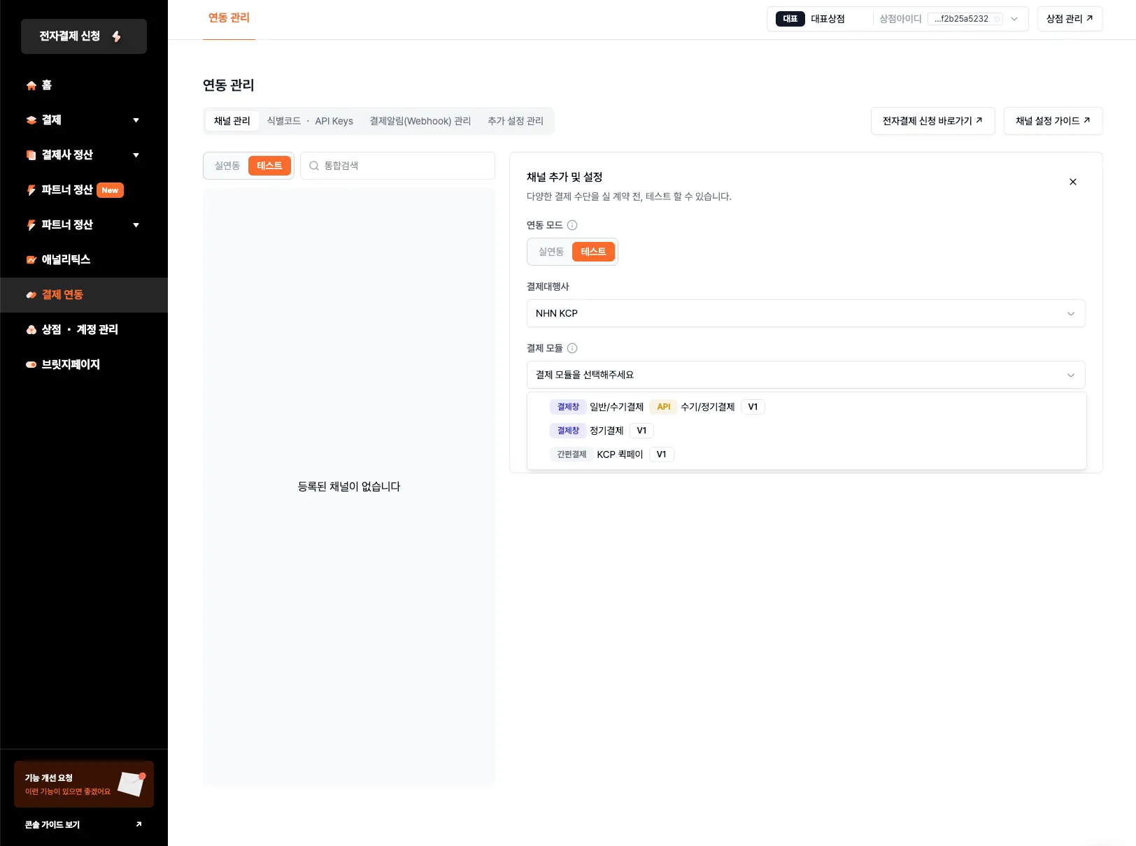The width and height of the screenshot is (1136, 846).
Task: Switch the channel list to 실연동 mode
Action: 227,166
